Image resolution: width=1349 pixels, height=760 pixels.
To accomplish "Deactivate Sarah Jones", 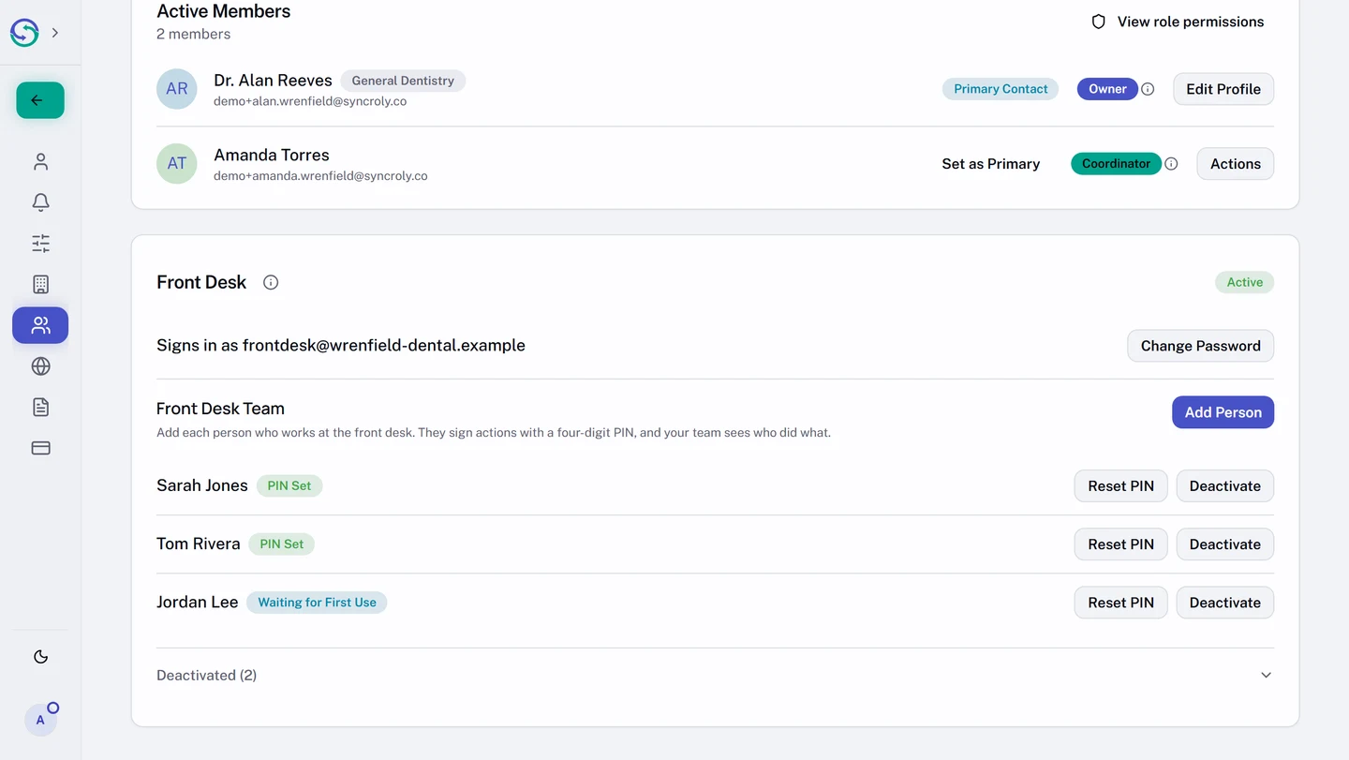I will click(x=1224, y=486).
